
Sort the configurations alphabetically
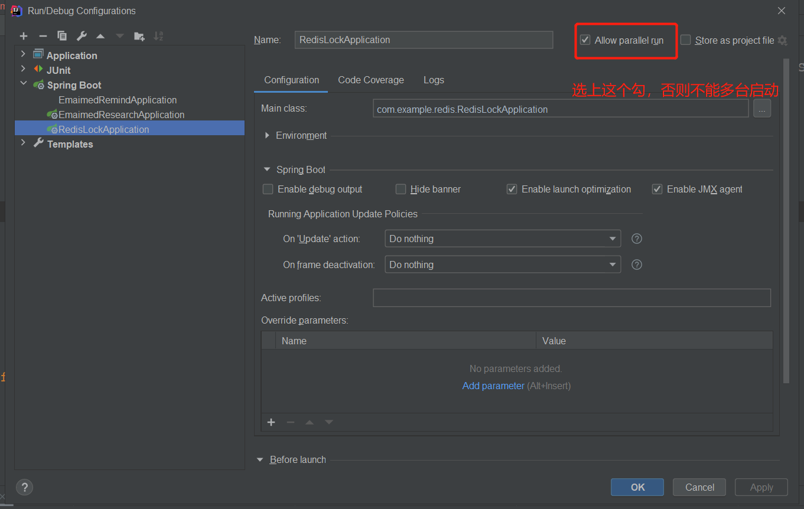click(158, 36)
